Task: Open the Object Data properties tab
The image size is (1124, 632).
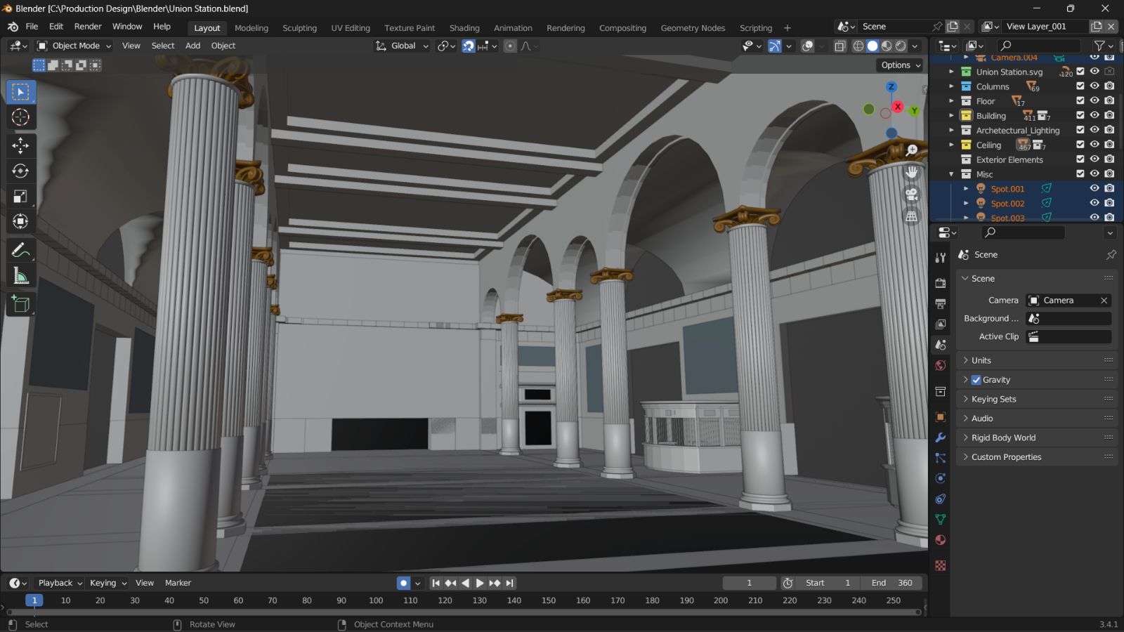Action: point(941,520)
